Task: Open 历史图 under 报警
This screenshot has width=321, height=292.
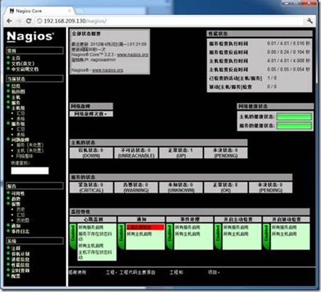Action: [x=23, y=220]
